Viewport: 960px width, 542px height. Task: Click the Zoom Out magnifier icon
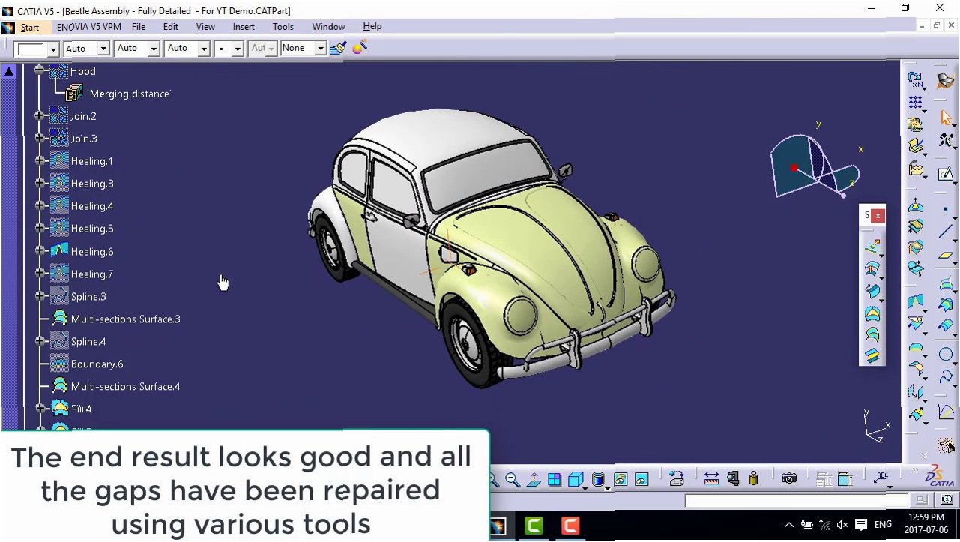513,480
